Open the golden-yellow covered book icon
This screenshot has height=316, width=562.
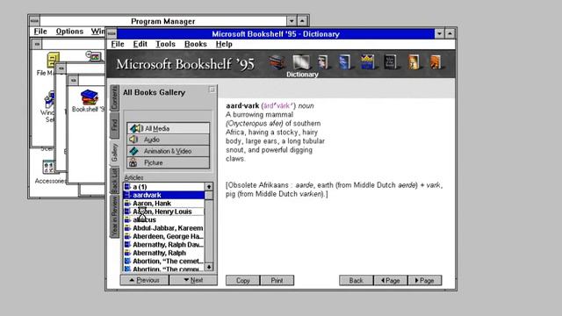(414, 62)
